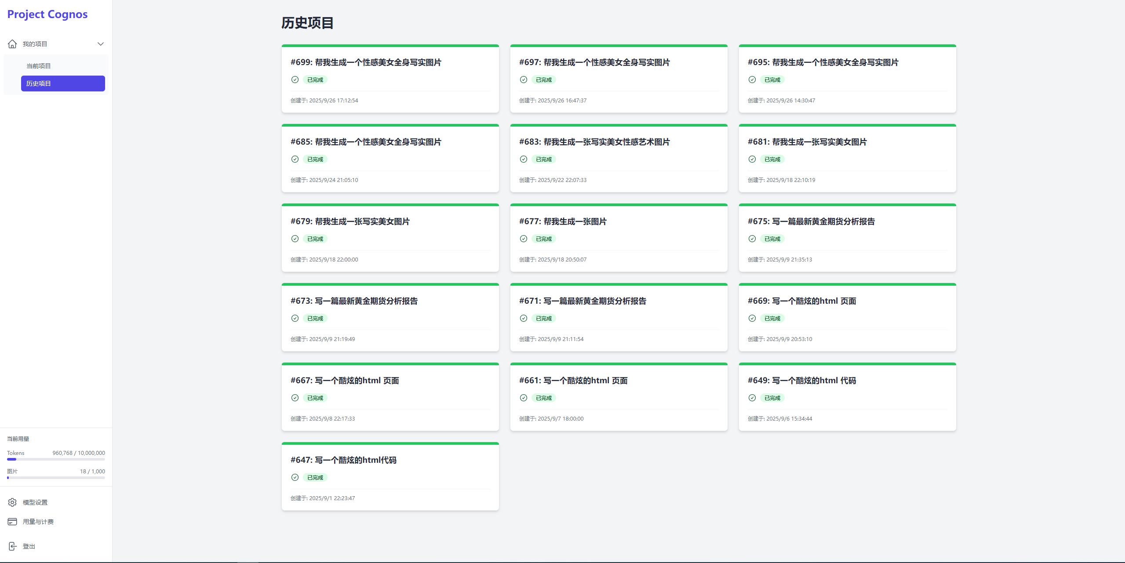This screenshot has height=563, width=1125.
Task: Click the check circle icon on project #683
Action: pos(524,159)
